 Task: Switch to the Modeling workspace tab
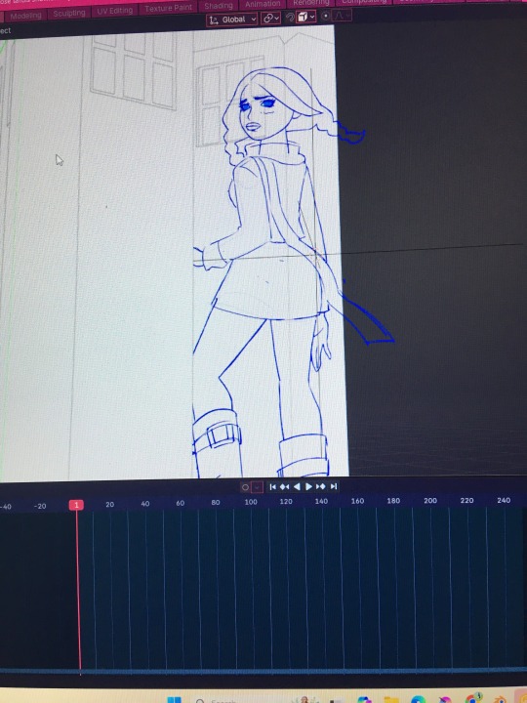(x=25, y=16)
